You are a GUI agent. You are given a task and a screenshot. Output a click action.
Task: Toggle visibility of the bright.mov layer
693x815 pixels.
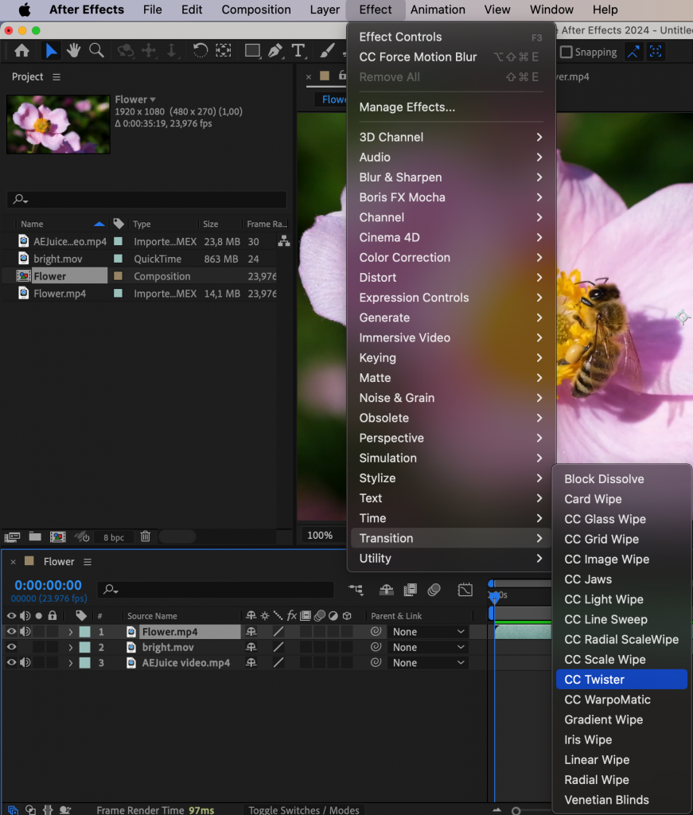click(x=10, y=647)
